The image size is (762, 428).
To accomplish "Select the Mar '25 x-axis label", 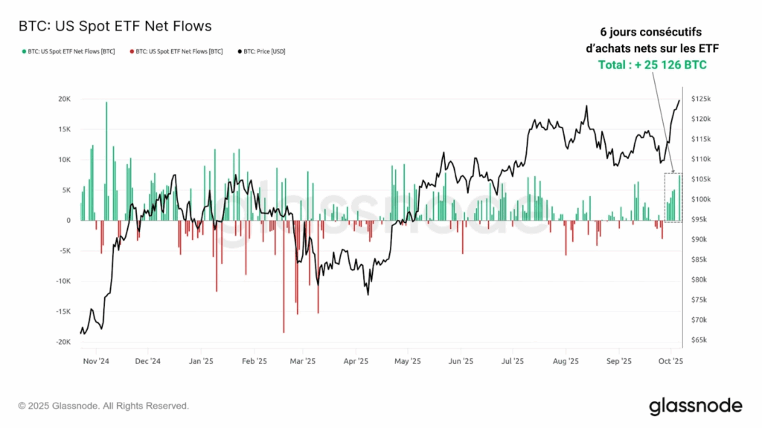I will [302, 361].
